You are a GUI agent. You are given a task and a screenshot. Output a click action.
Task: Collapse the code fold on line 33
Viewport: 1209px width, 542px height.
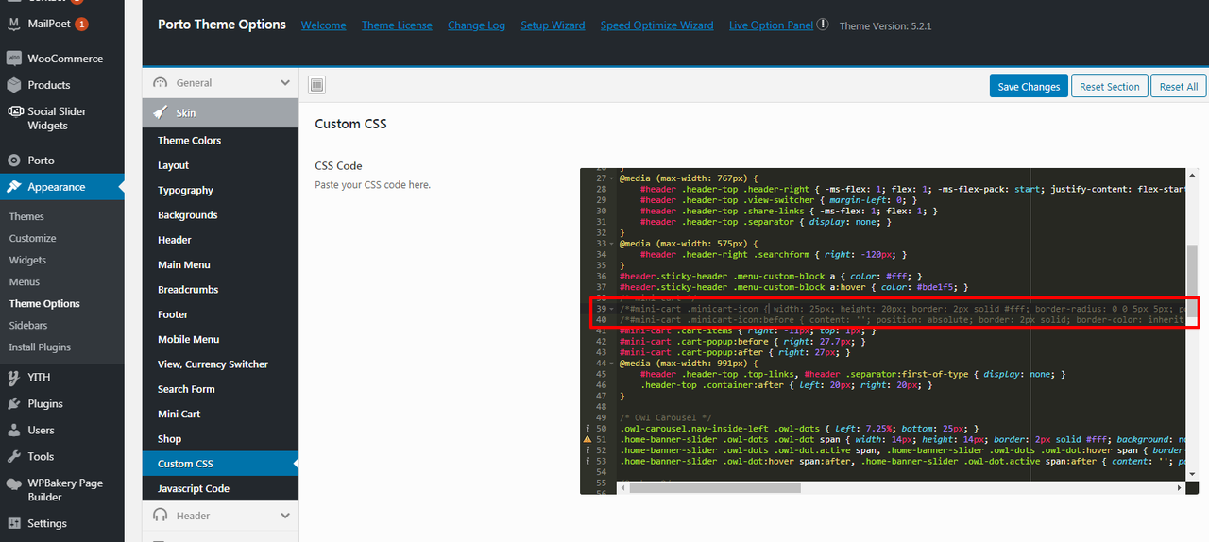point(613,243)
